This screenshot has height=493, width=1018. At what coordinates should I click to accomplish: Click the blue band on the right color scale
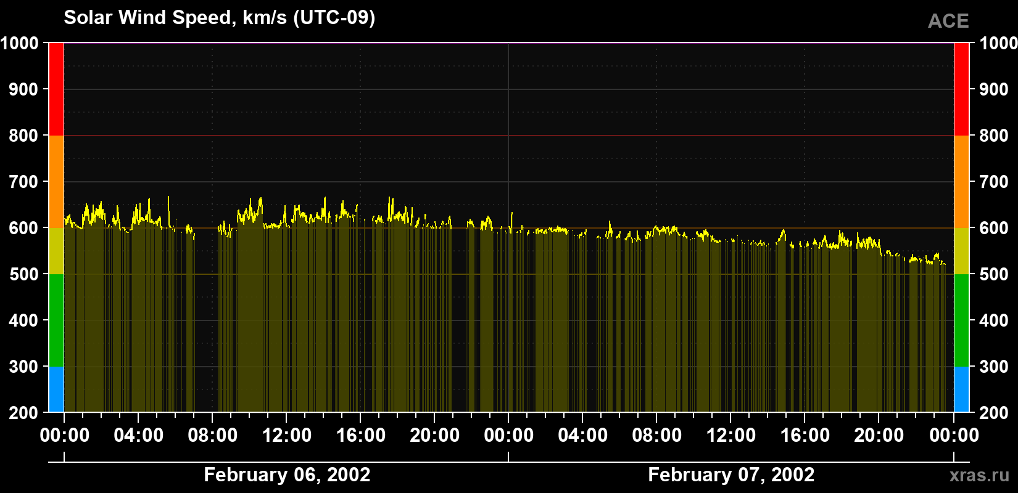coord(961,389)
